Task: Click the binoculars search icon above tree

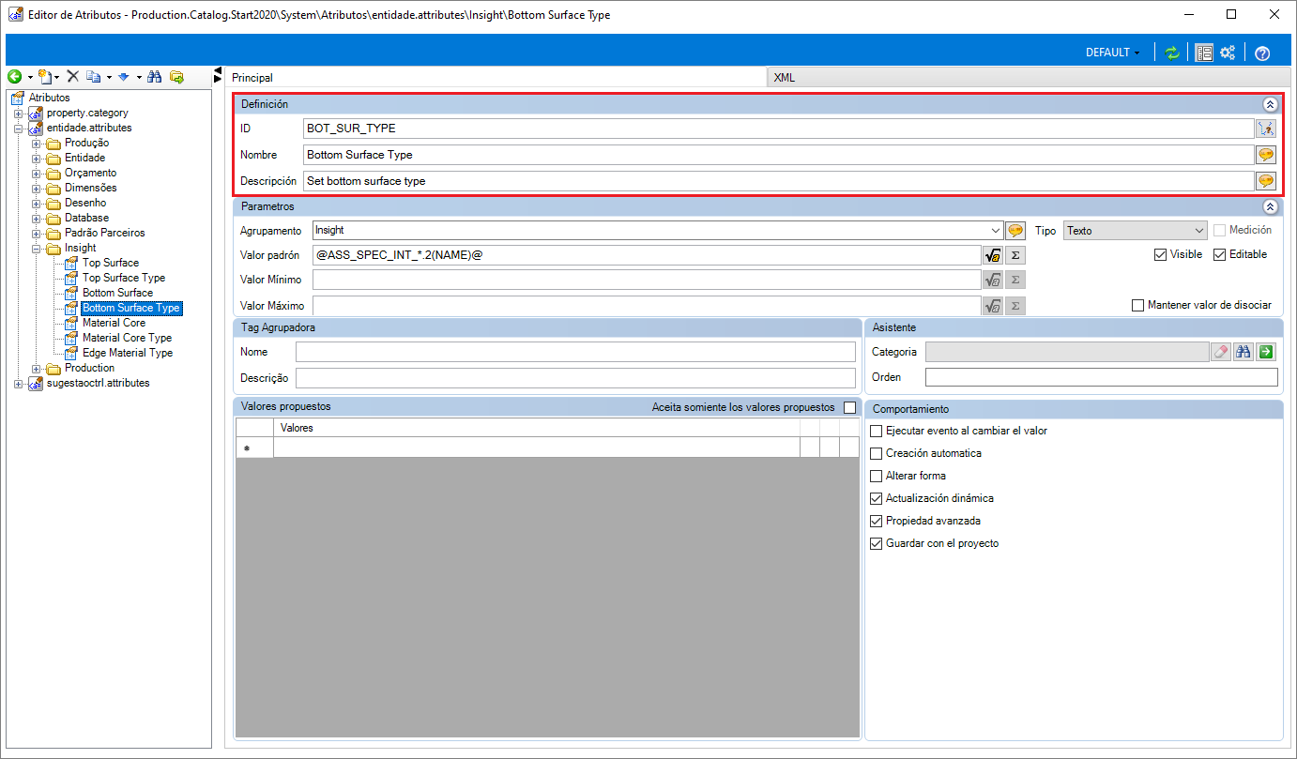Action: (x=156, y=77)
